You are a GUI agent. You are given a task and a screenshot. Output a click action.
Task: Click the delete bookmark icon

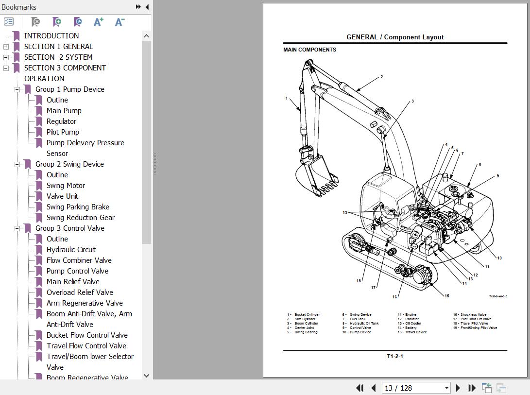click(x=35, y=22)
